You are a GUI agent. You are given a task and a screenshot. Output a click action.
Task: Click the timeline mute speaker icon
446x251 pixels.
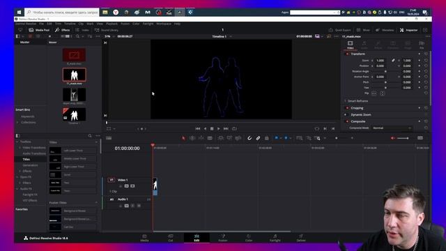click(x=393, y=138)
